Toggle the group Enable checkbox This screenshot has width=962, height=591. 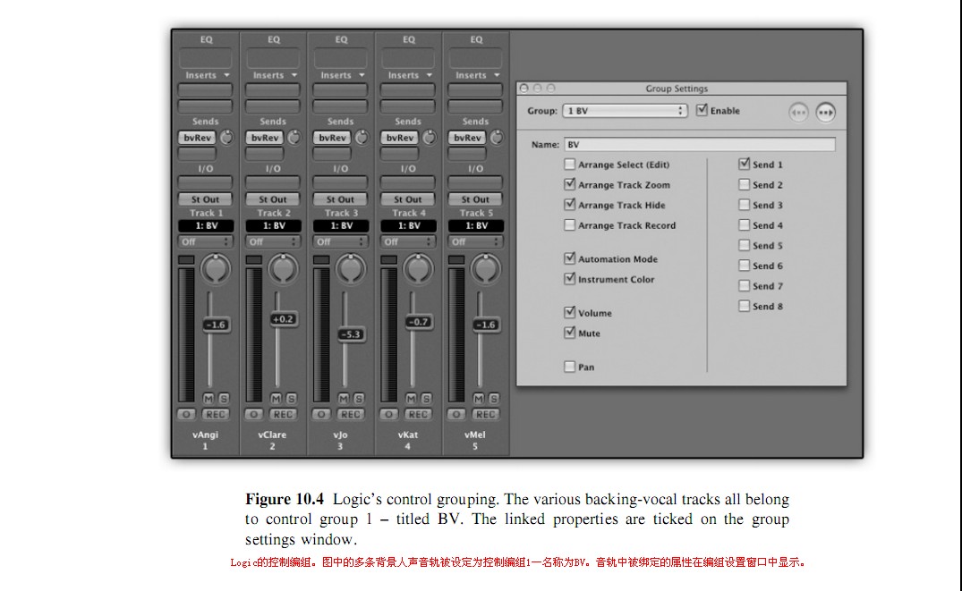click(x=702, y=110)
